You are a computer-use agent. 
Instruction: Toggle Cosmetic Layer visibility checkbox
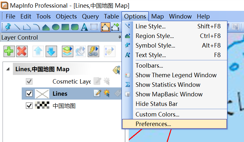29,81
